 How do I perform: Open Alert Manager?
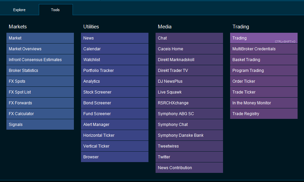click(x=115, y=125)
